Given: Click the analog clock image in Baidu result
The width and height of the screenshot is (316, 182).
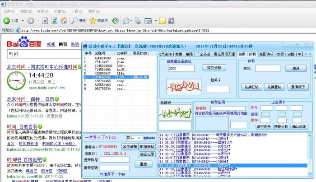Looking at the screenshot, I should (16, 81).
